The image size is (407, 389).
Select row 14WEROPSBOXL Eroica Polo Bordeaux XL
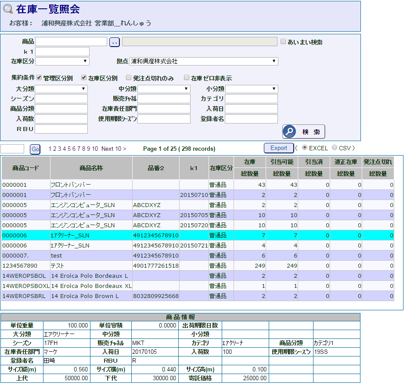coord(198,286)
